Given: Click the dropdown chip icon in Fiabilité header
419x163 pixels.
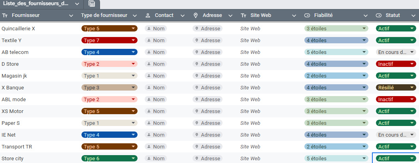Looking at the screenshot, I should click(x=307, y=15).
